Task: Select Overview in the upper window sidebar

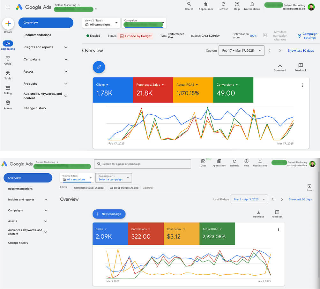Action: coord(46,23)
